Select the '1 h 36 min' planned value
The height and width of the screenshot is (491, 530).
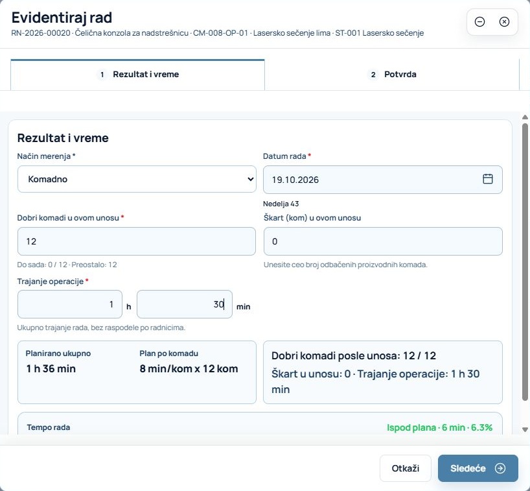pos(51,368)
